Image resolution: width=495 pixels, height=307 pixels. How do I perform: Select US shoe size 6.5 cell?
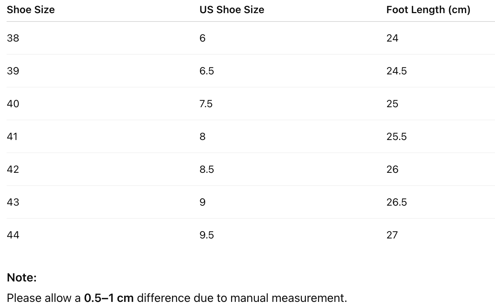click(207, 71)
